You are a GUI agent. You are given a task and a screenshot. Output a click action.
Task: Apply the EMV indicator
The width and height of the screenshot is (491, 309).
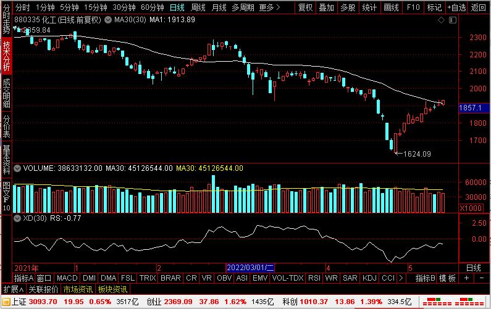260,278
